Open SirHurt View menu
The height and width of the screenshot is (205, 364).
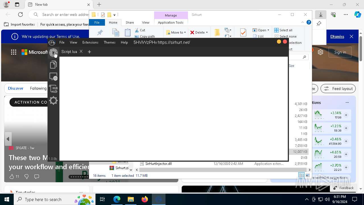coord(73,42)
